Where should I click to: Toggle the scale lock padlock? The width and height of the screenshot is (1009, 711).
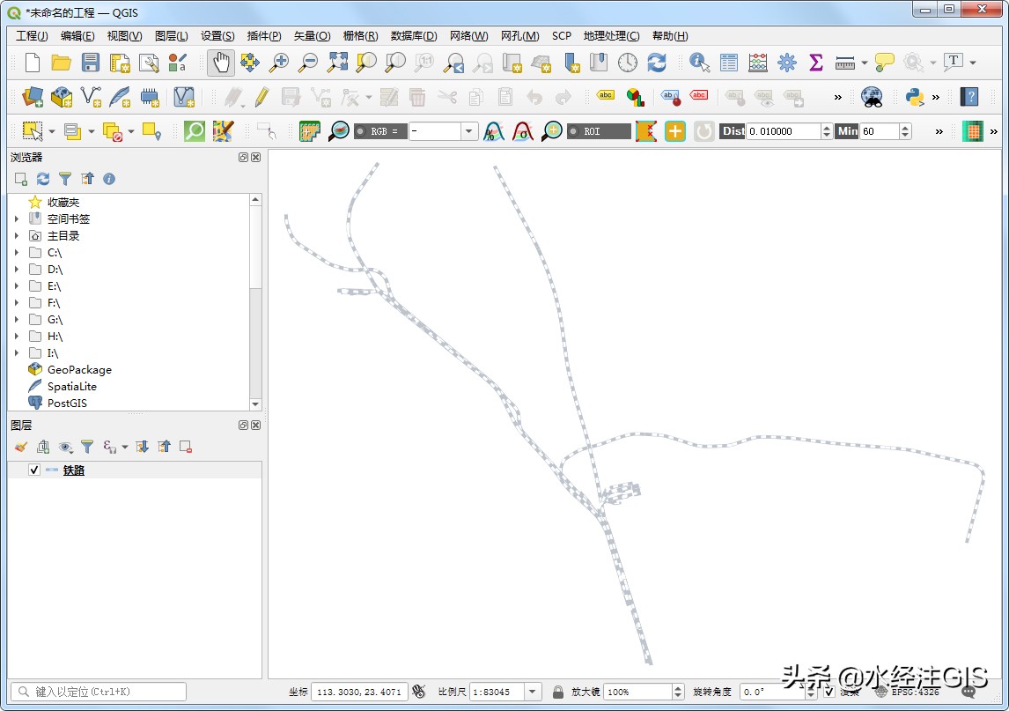(x=556, y=692)
